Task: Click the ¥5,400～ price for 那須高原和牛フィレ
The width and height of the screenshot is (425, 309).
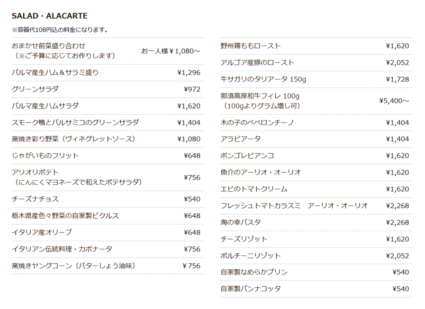Action: [394, 101]
